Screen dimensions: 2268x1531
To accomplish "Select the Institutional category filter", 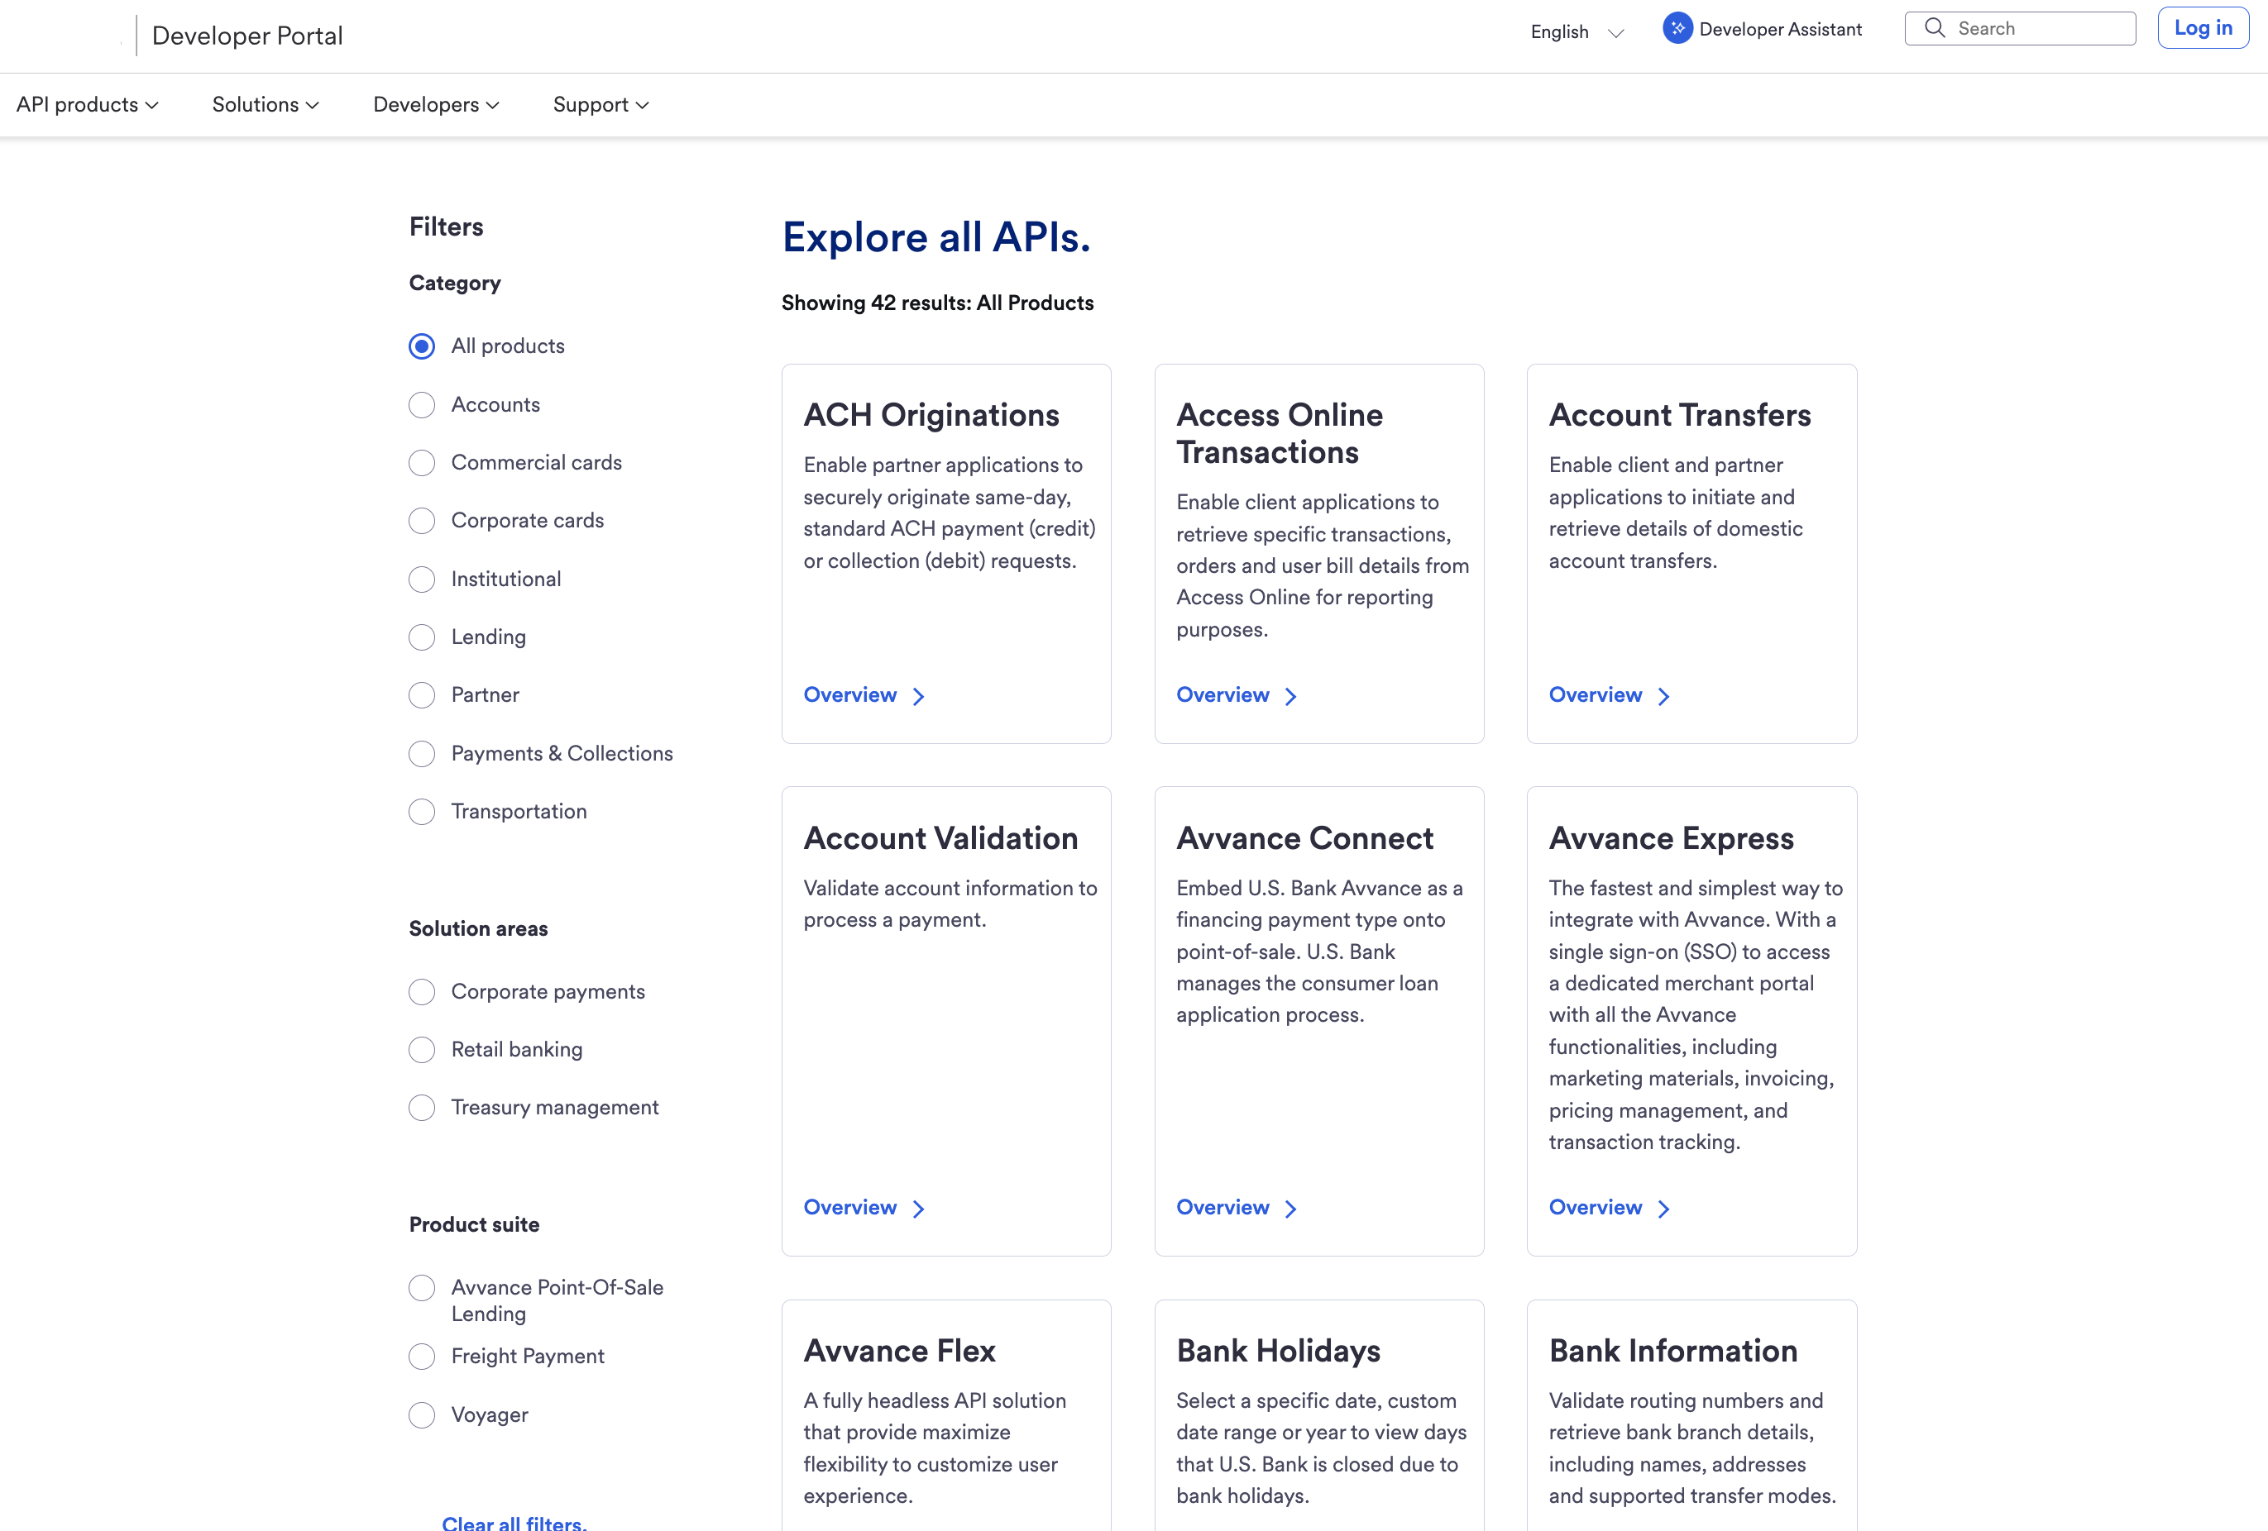I will point(422,579).
